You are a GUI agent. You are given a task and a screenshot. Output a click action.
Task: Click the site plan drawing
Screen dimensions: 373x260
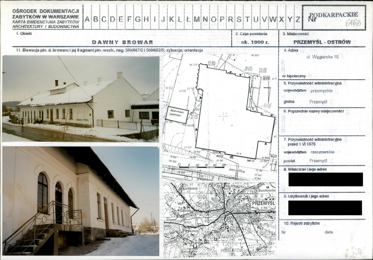coord(220,117)
